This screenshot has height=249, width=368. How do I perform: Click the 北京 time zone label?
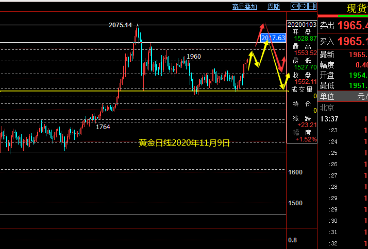click(327, 108)
